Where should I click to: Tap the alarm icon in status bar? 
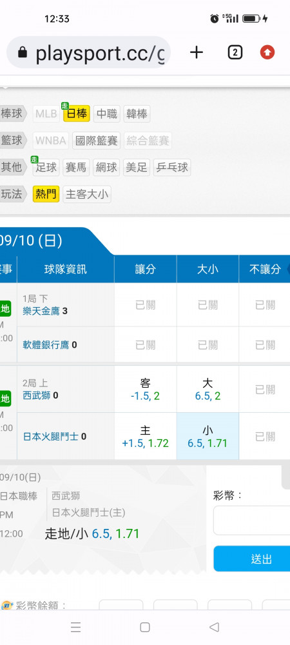pyautogui.click(x=215, y=19)
